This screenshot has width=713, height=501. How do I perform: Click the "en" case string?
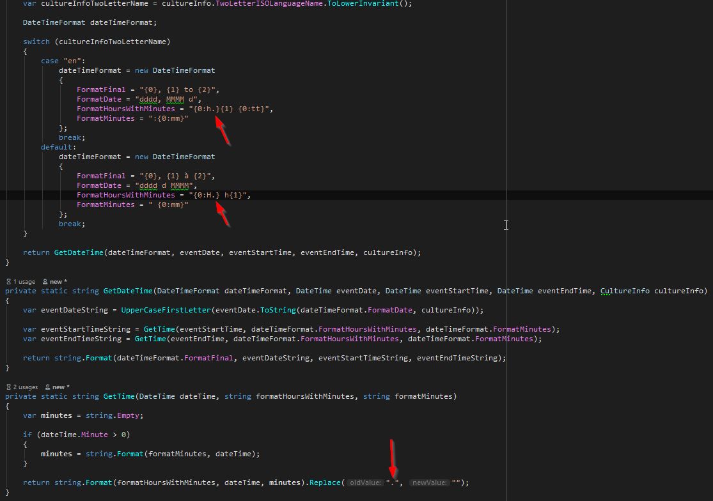[x=72, y=61]
